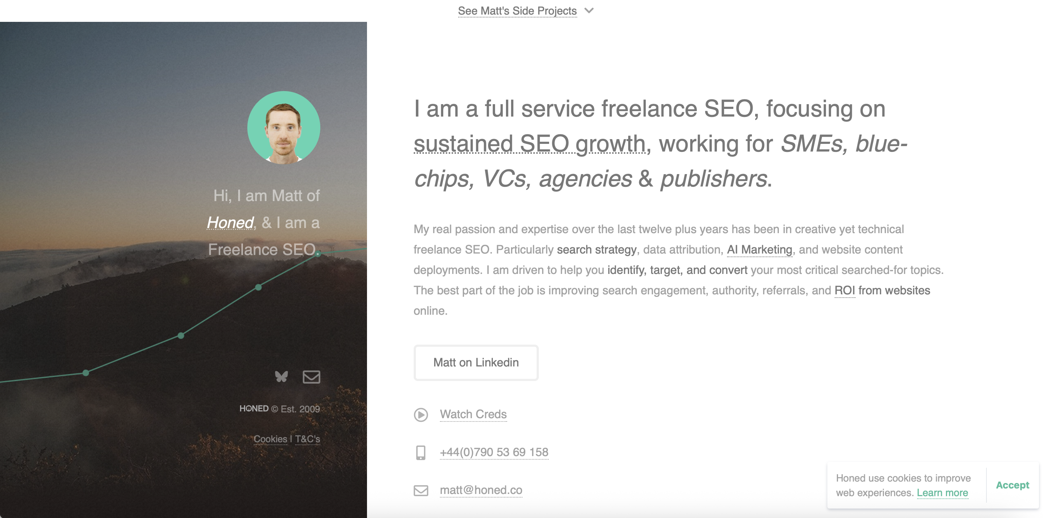The image size is (1047, 518).
Task: Click the envelope icon in the sidebar
Action: click(x=311, y=377)
